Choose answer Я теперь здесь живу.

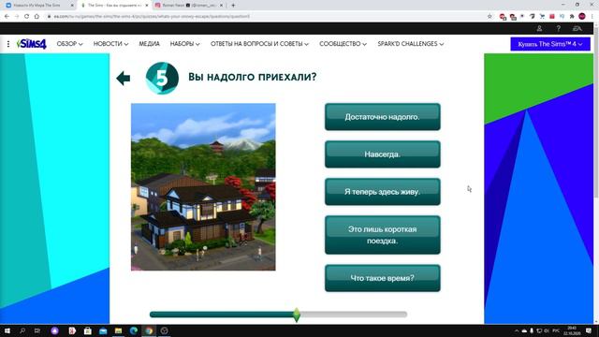(383, 191)
